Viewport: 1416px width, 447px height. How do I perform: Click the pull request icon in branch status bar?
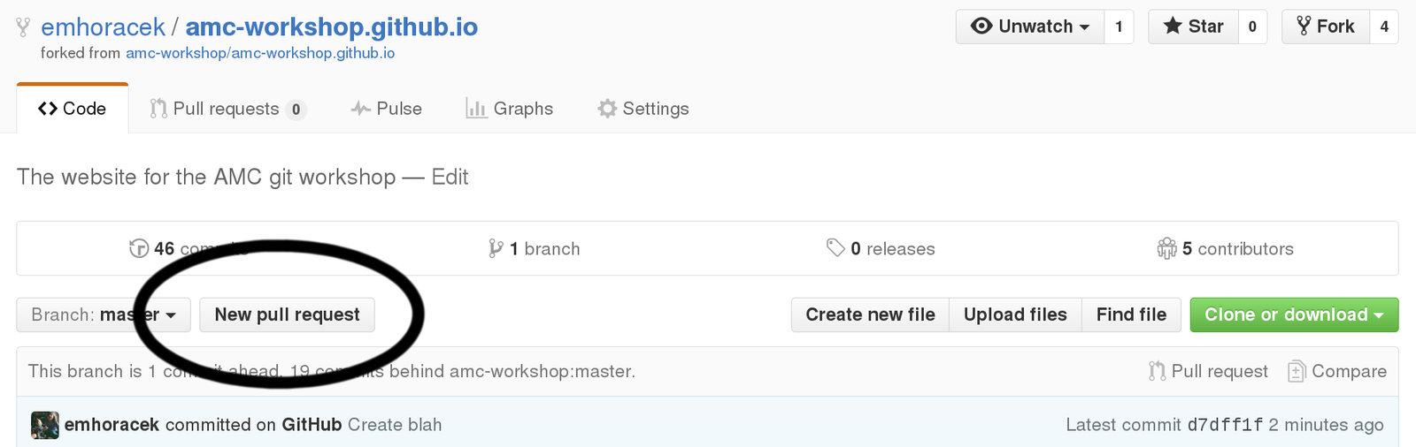click(1157, 371)
